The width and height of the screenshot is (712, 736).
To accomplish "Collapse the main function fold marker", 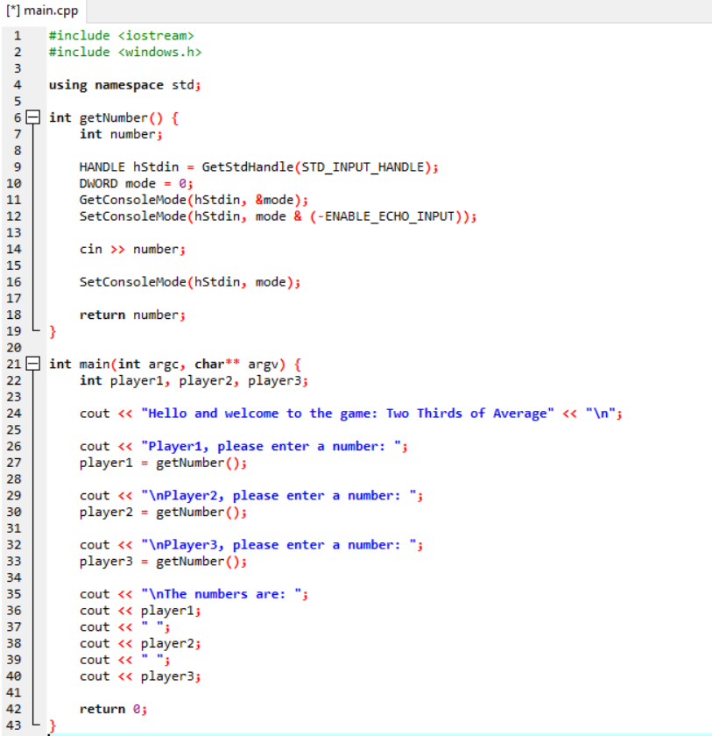I will [x=32, y=363].
